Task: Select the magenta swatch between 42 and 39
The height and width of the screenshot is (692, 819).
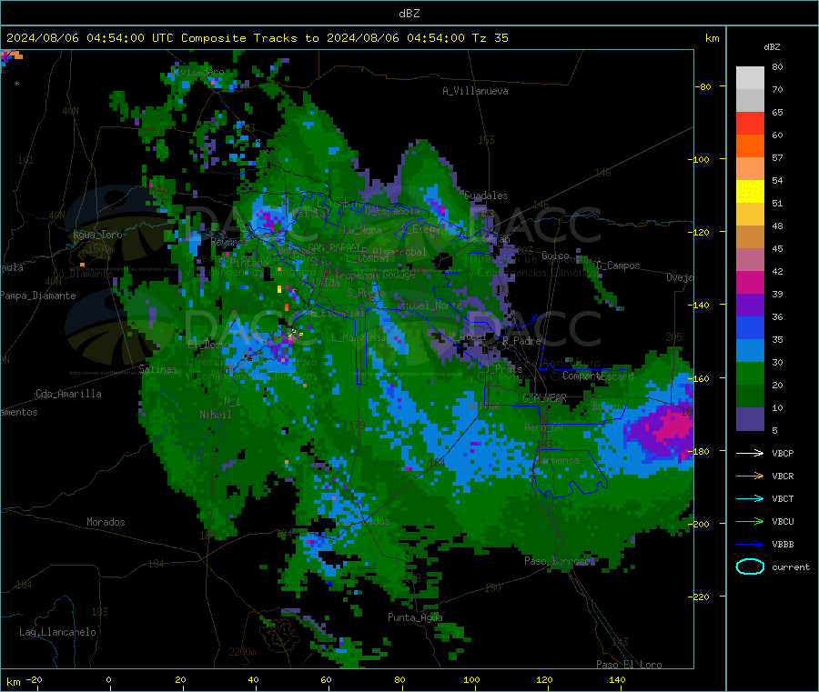Action: click(750, 282)
